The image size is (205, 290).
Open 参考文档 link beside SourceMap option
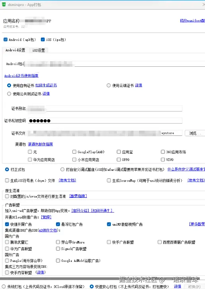coord(196,180)
